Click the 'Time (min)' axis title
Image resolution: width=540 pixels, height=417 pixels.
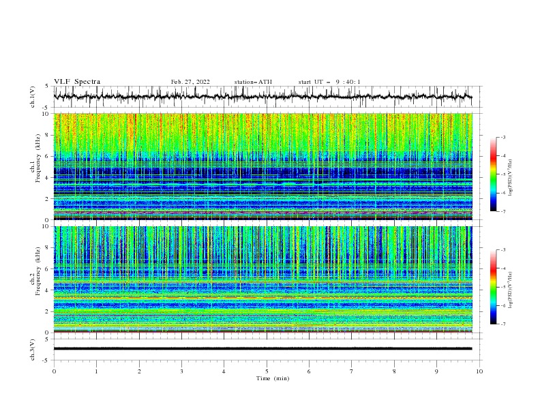273,378
